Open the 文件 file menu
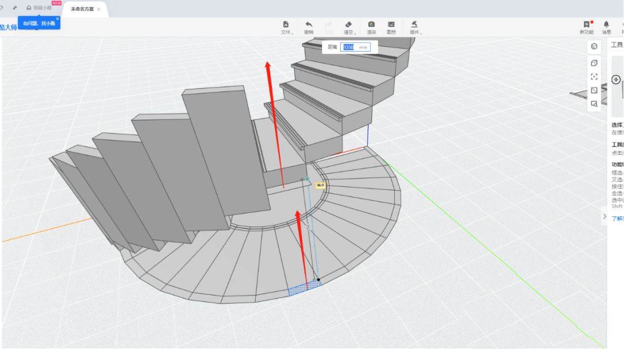The image size is (624, 349). 286,28
